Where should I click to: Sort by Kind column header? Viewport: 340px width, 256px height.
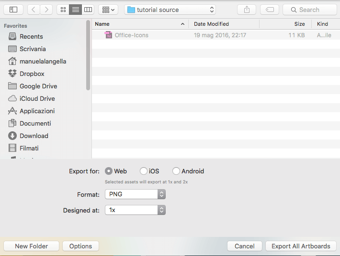click(x=326, y=24)
